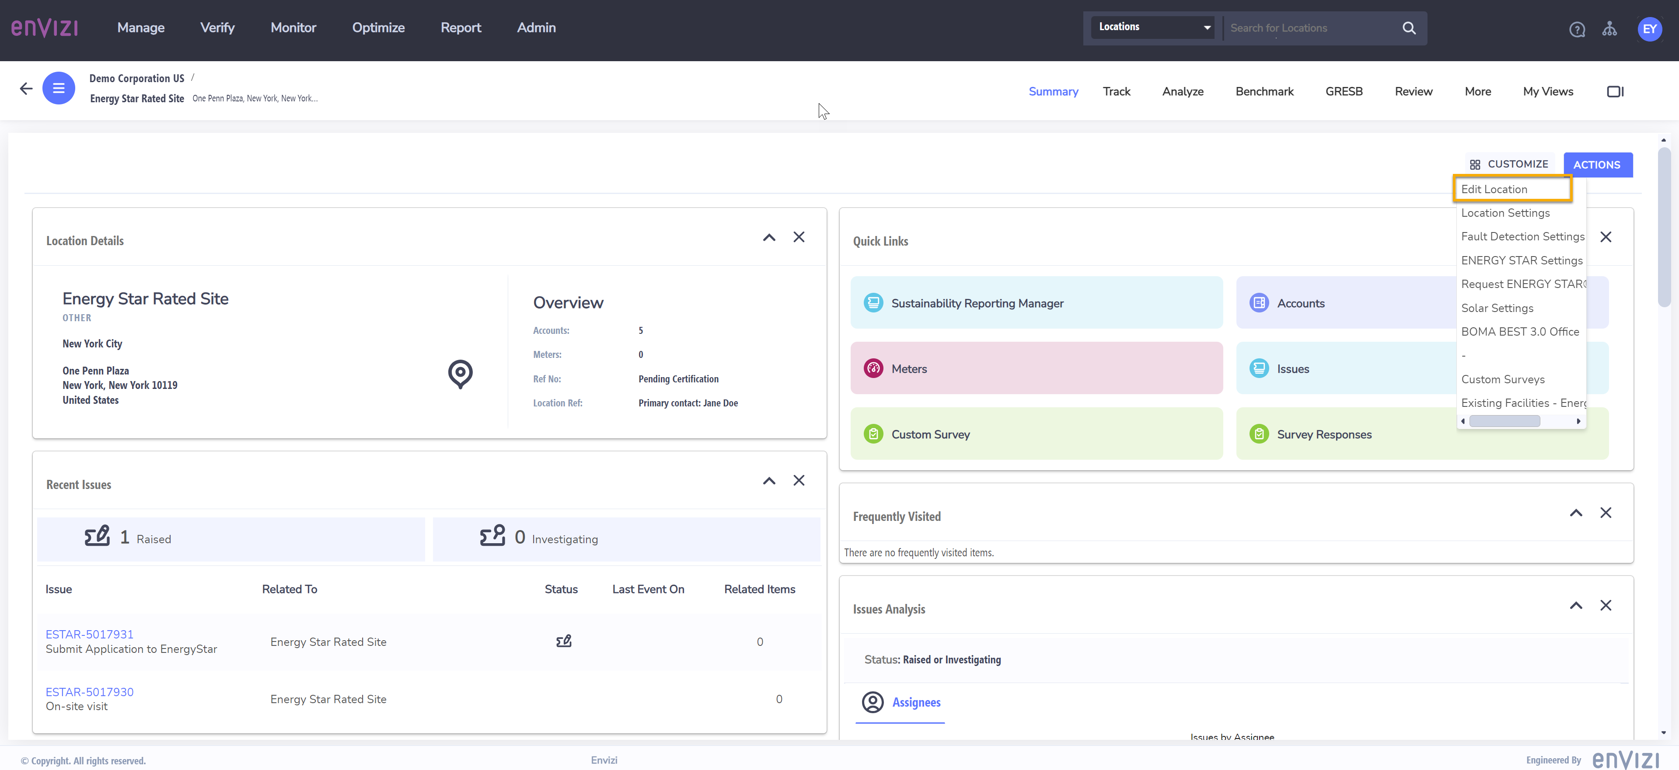Viewport: 1679px width, 770px height.
Task: Click the search magnifier icon
Action: 1409,28
